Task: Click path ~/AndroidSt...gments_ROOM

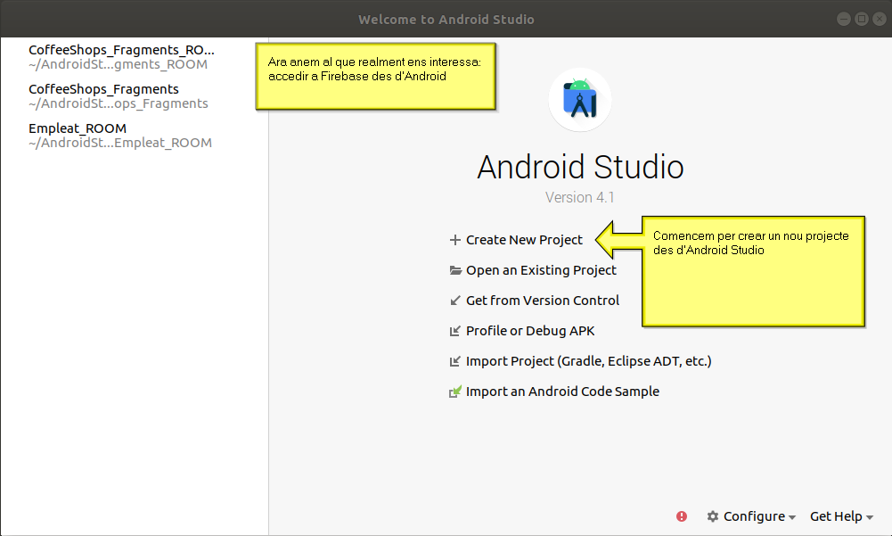Action: [118, 64]
